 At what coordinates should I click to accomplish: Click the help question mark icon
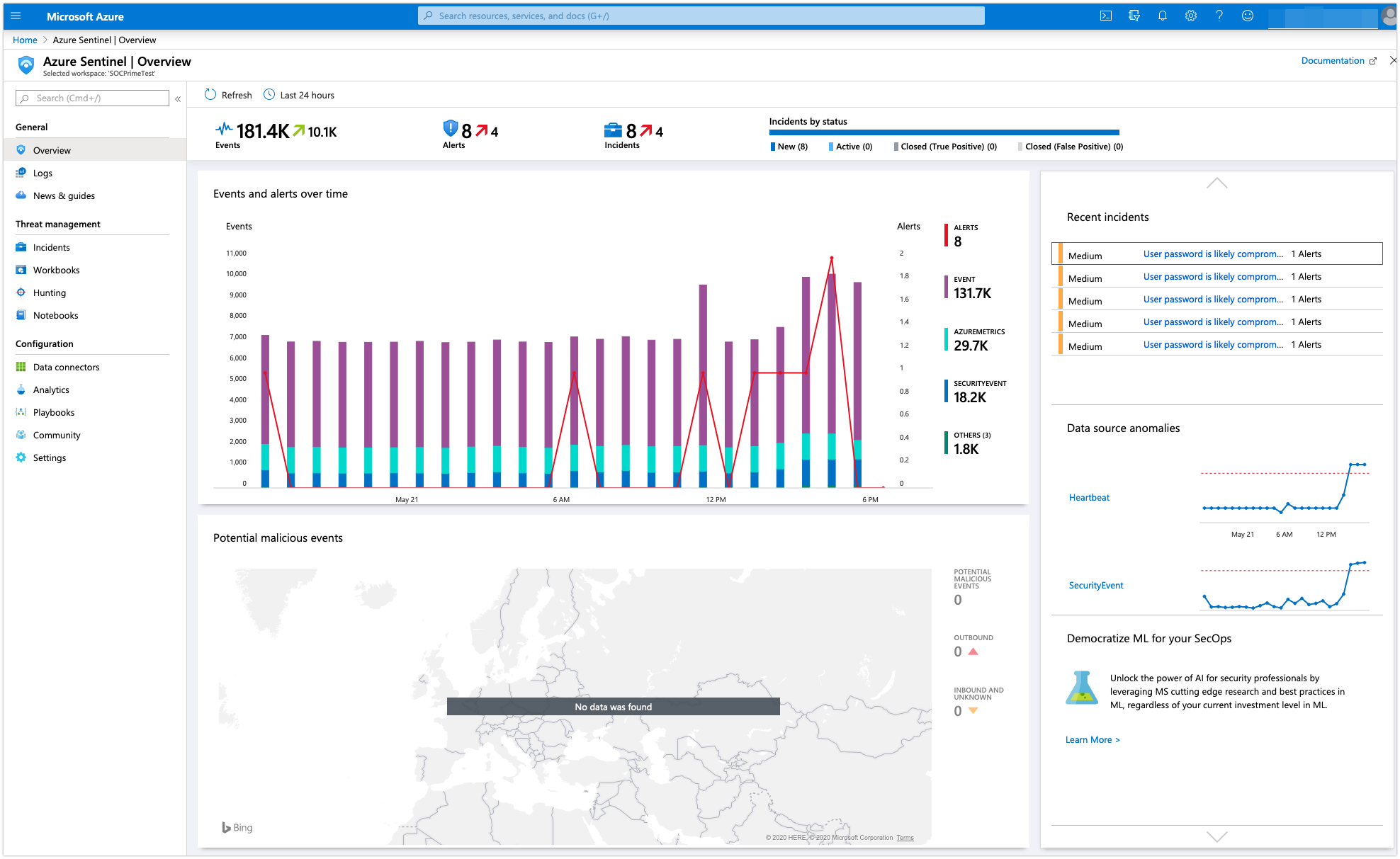pyautogui.click(x=1219, y=16)
